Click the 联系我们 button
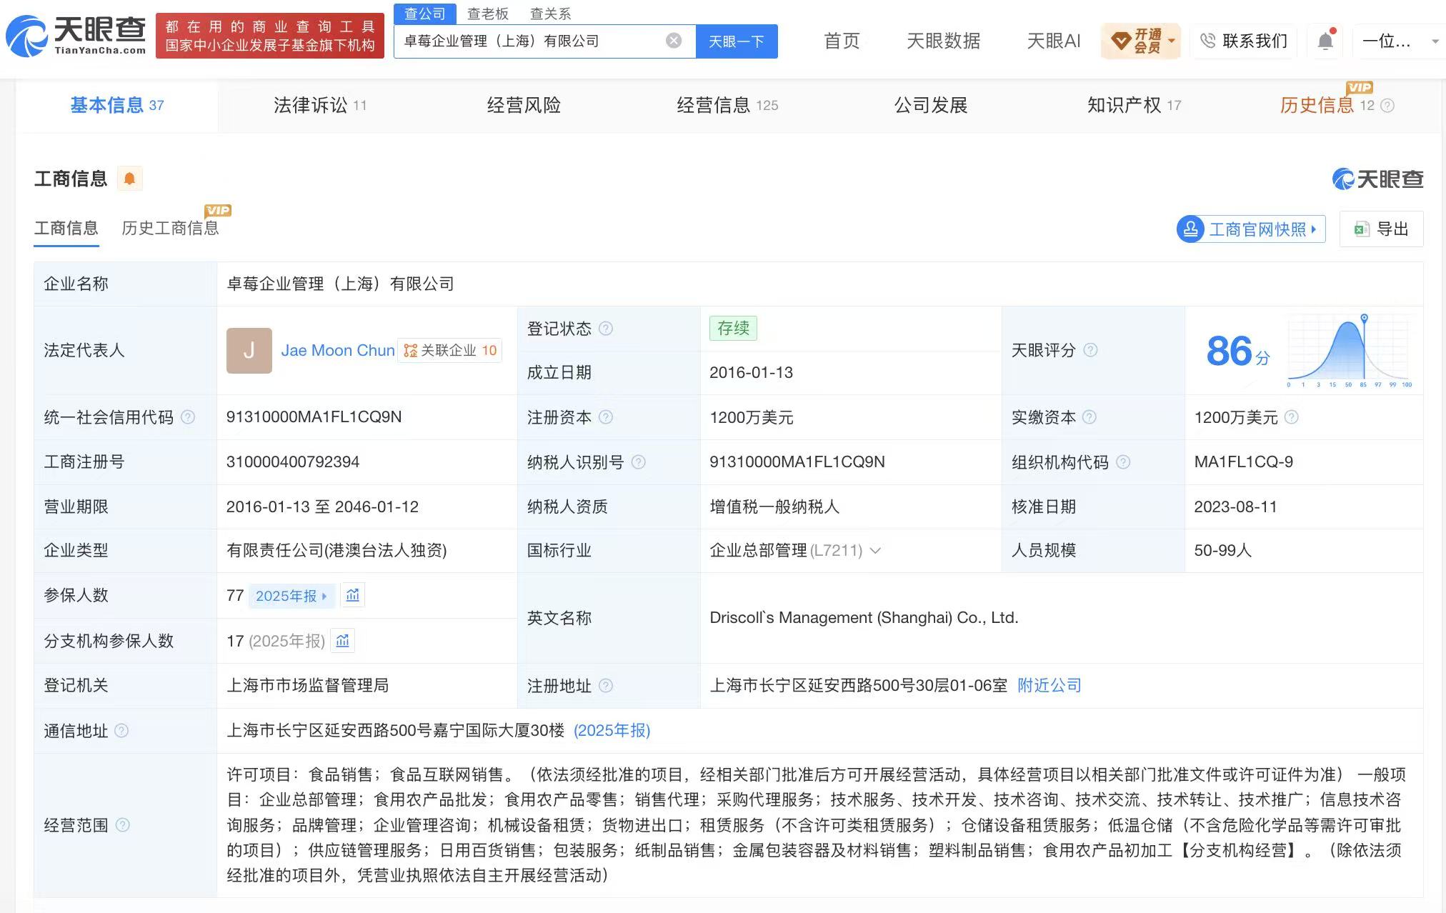The image size is (1446, 913). (1245, 41)
